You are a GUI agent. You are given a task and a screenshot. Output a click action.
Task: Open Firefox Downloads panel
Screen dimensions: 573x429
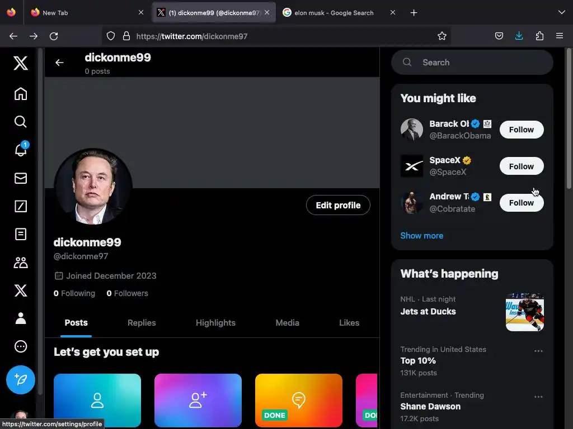click(x=519, y=36)
